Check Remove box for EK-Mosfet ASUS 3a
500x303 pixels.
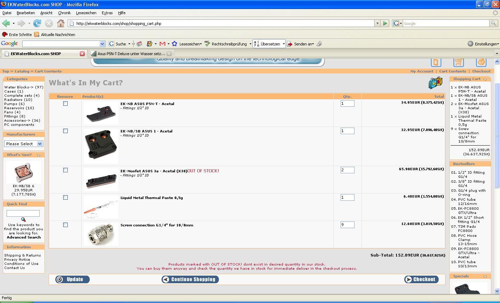pyautogui.click(x=65, y=170)
